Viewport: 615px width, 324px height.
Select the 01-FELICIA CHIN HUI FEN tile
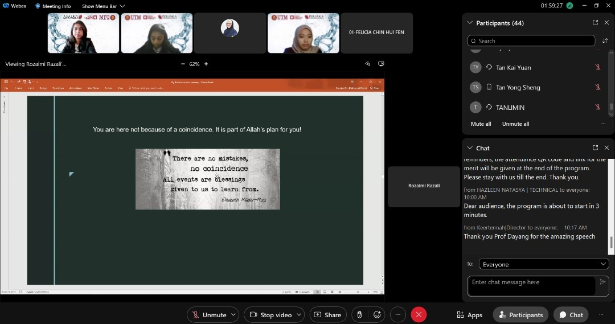tap(376, 33)
